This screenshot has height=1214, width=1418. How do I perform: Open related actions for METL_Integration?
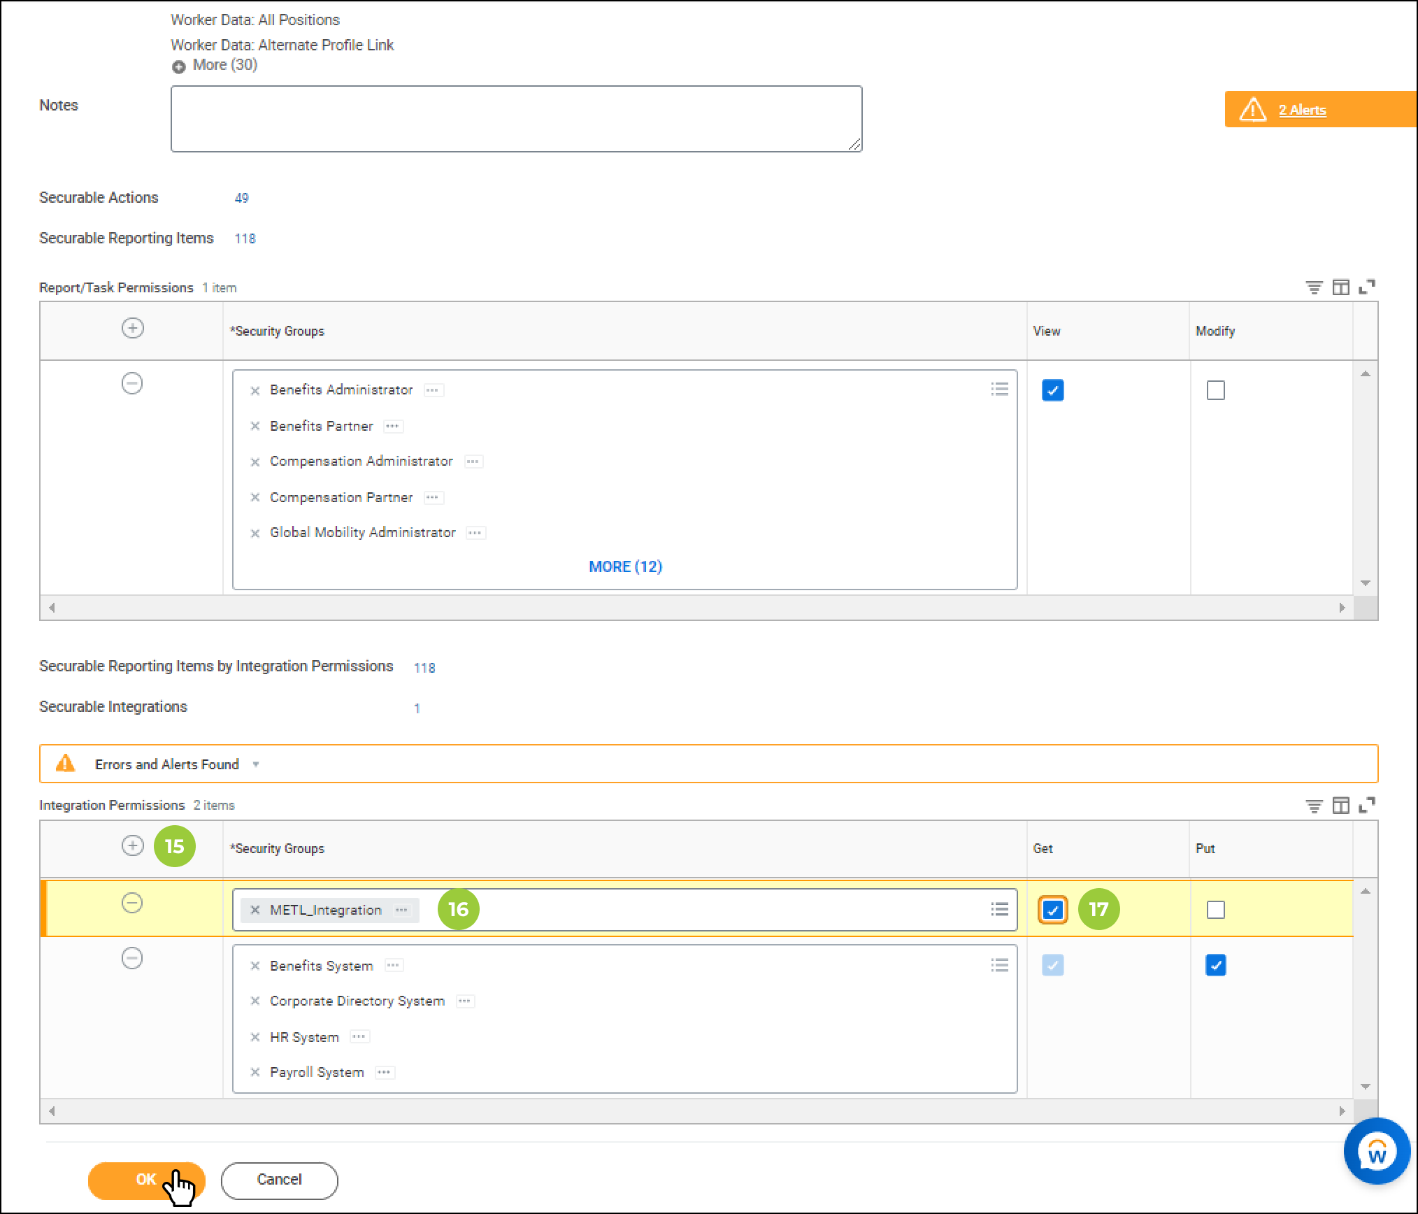pos(401,910)
